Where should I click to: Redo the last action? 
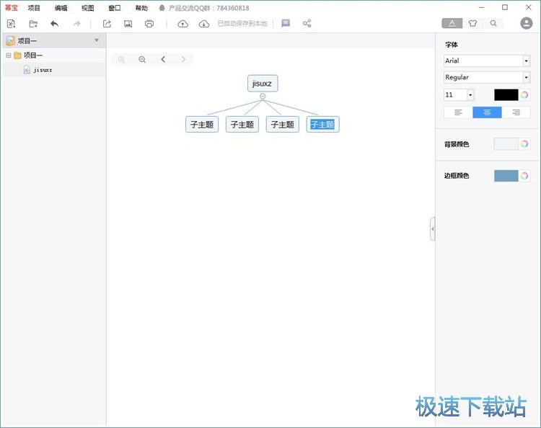point(76,24)
